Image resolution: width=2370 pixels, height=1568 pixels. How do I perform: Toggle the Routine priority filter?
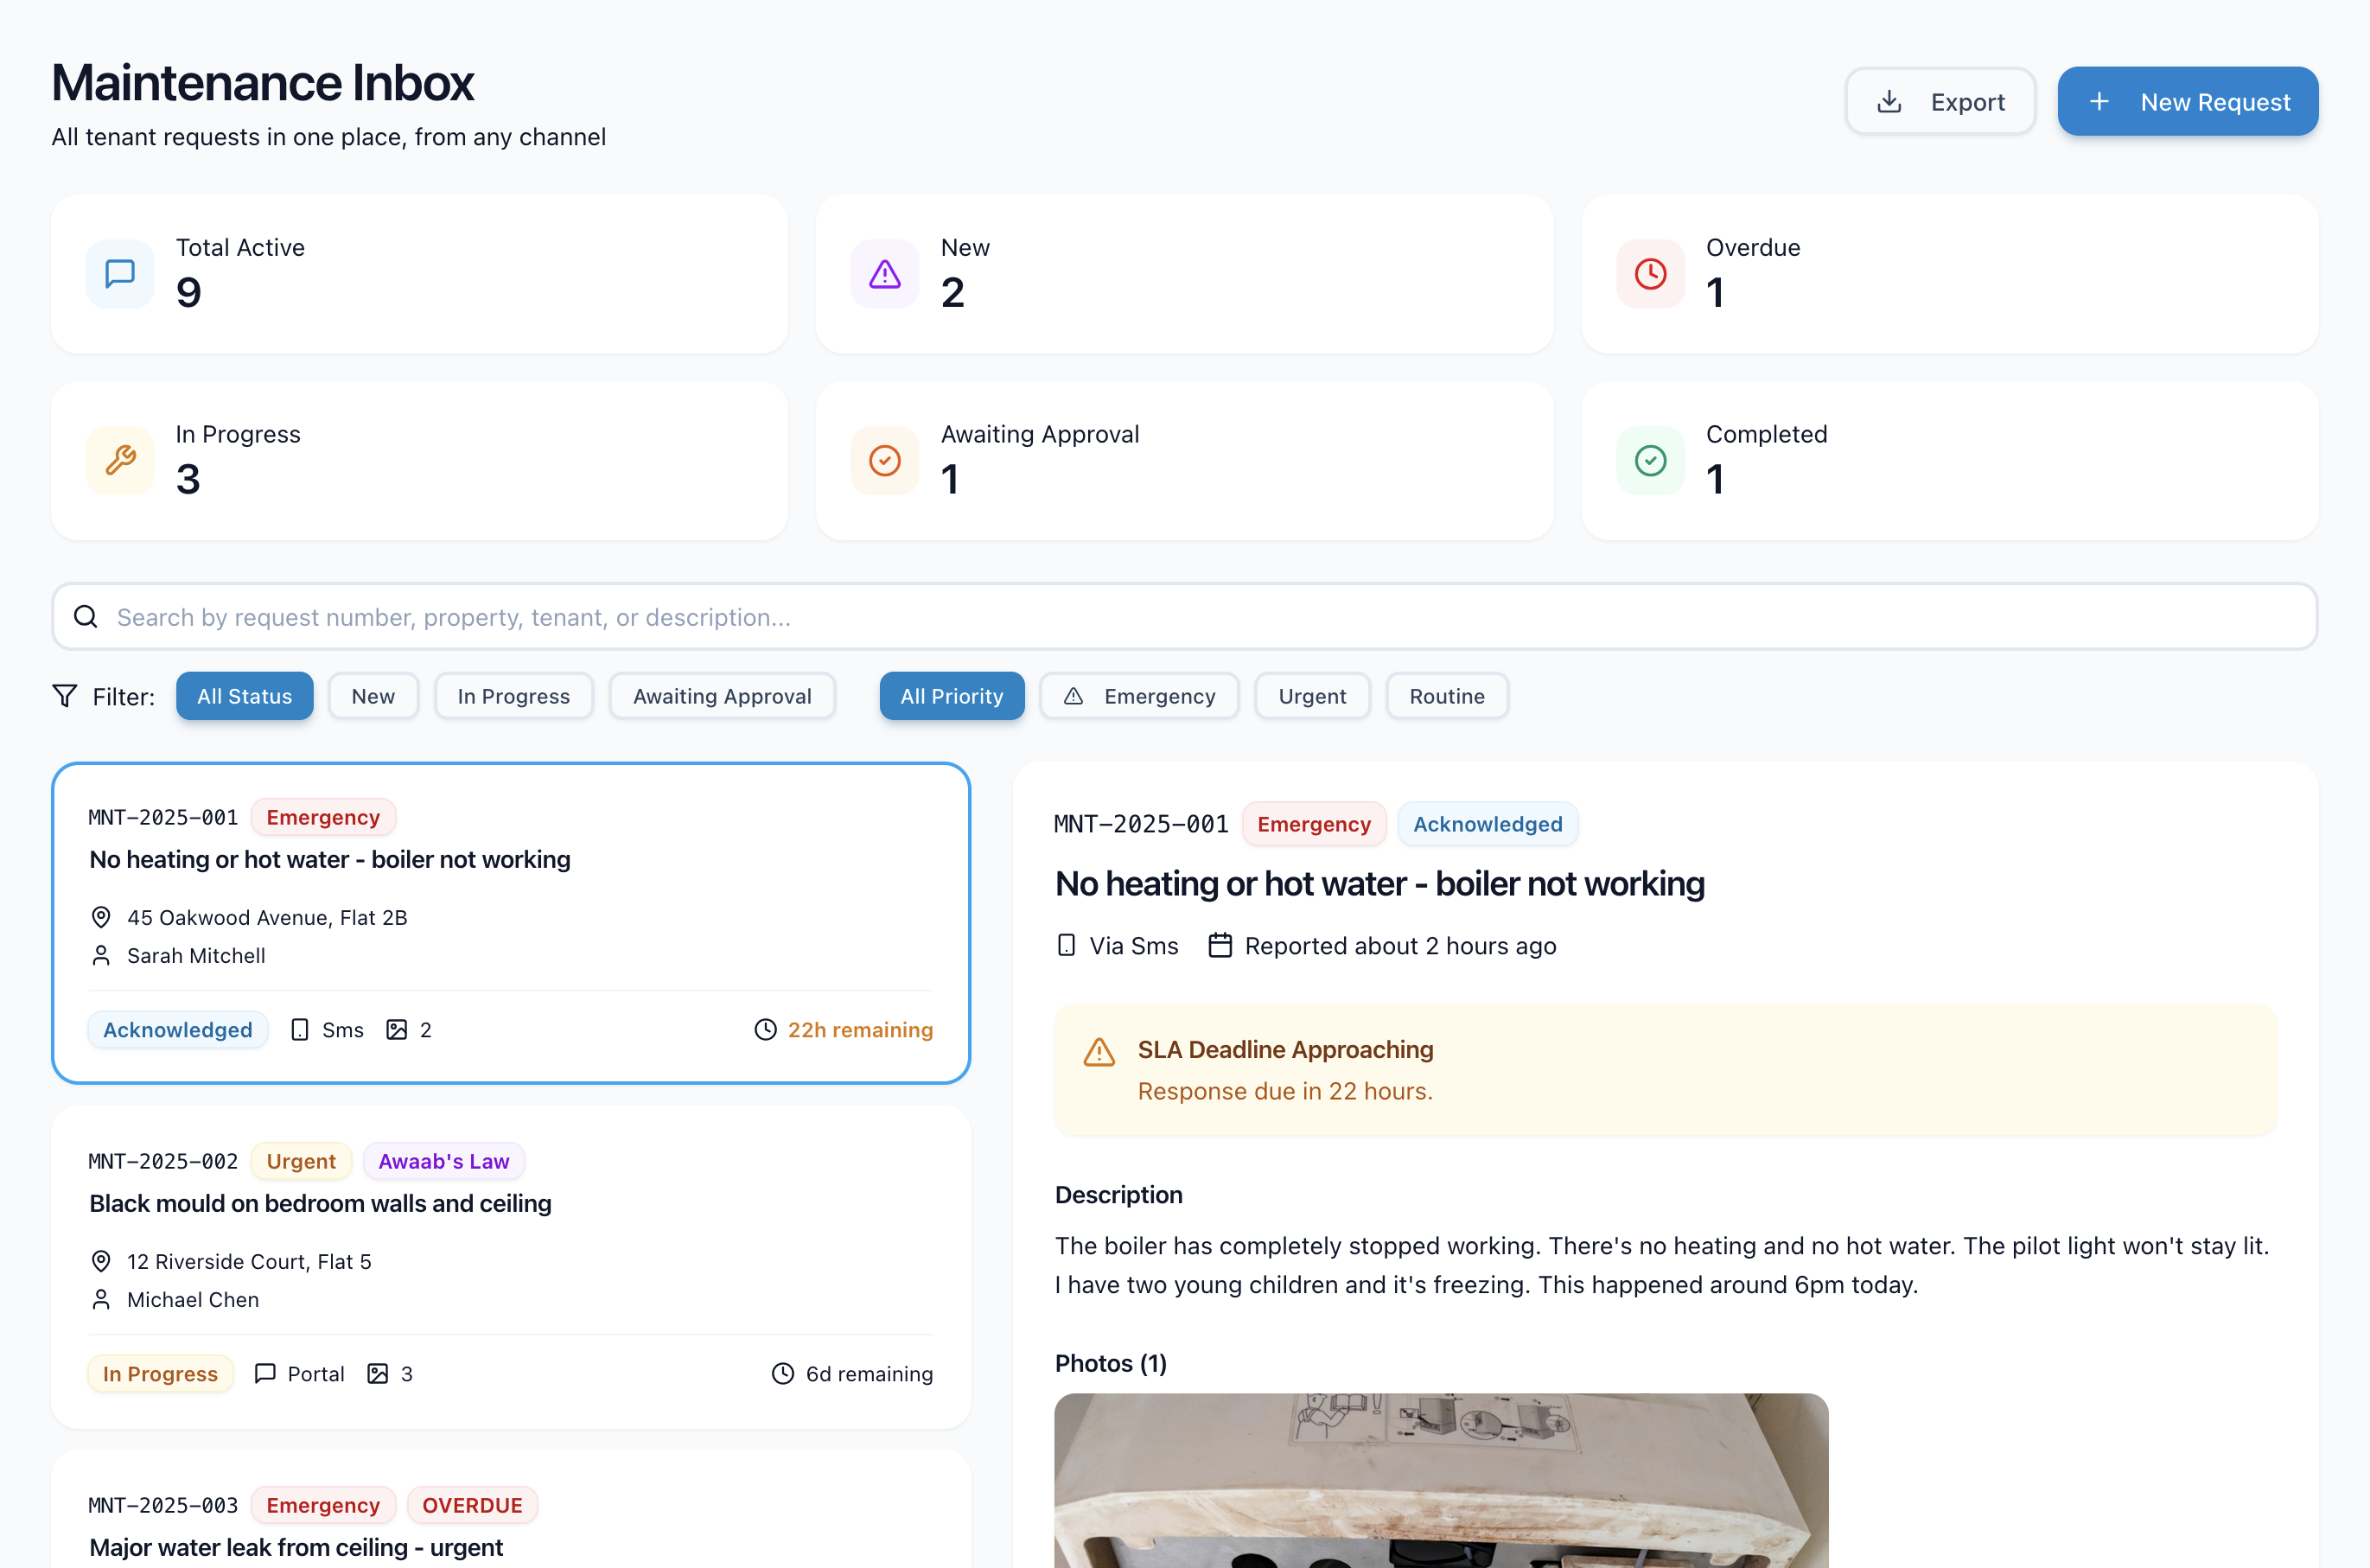click(1446, 696)
